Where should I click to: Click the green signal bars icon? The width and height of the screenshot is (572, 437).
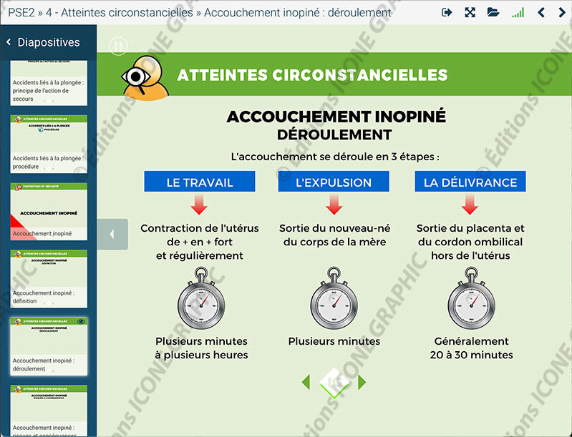pyautogui.click(x=518, y=13)
